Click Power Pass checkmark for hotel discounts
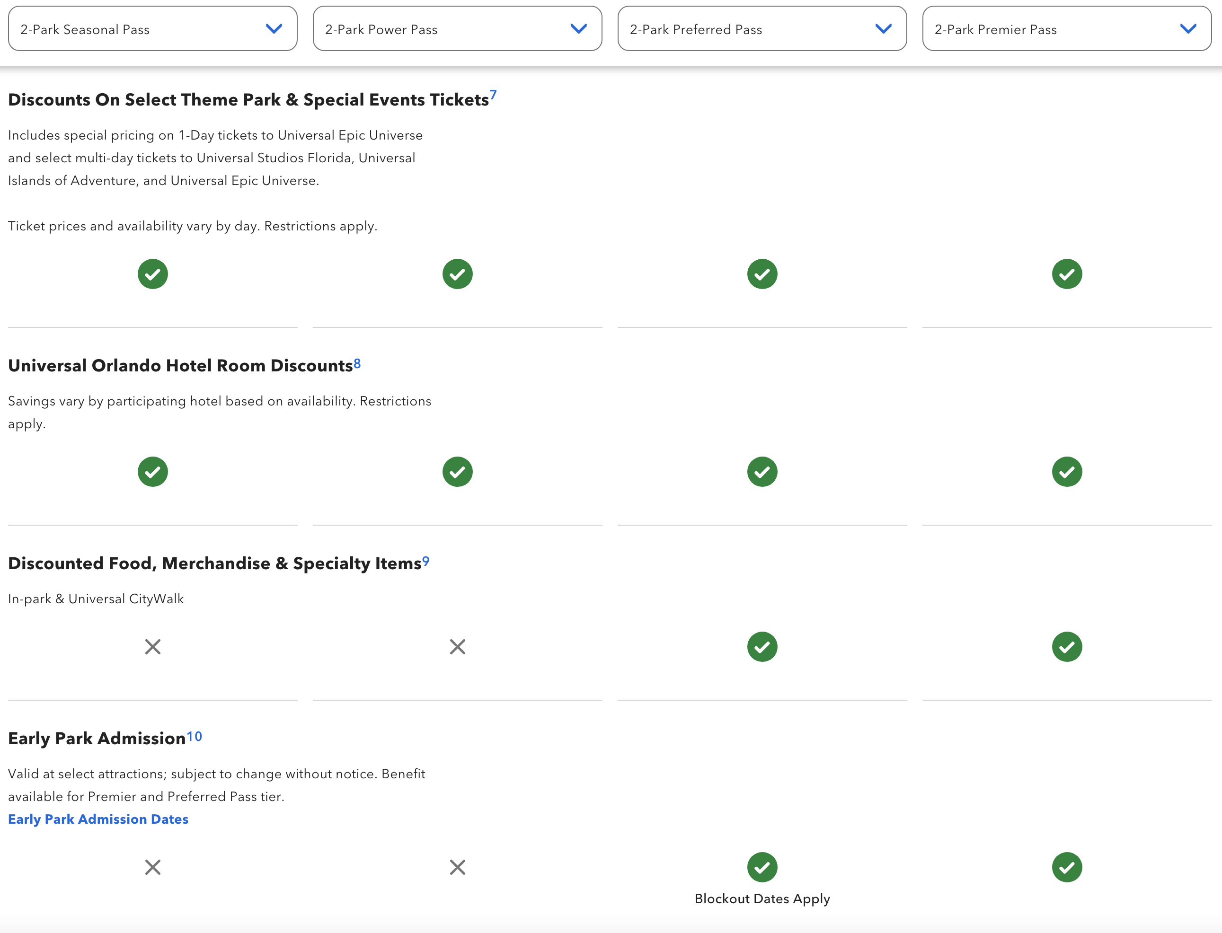Viewport: 1222px width, 933px height. pos(457,472)
